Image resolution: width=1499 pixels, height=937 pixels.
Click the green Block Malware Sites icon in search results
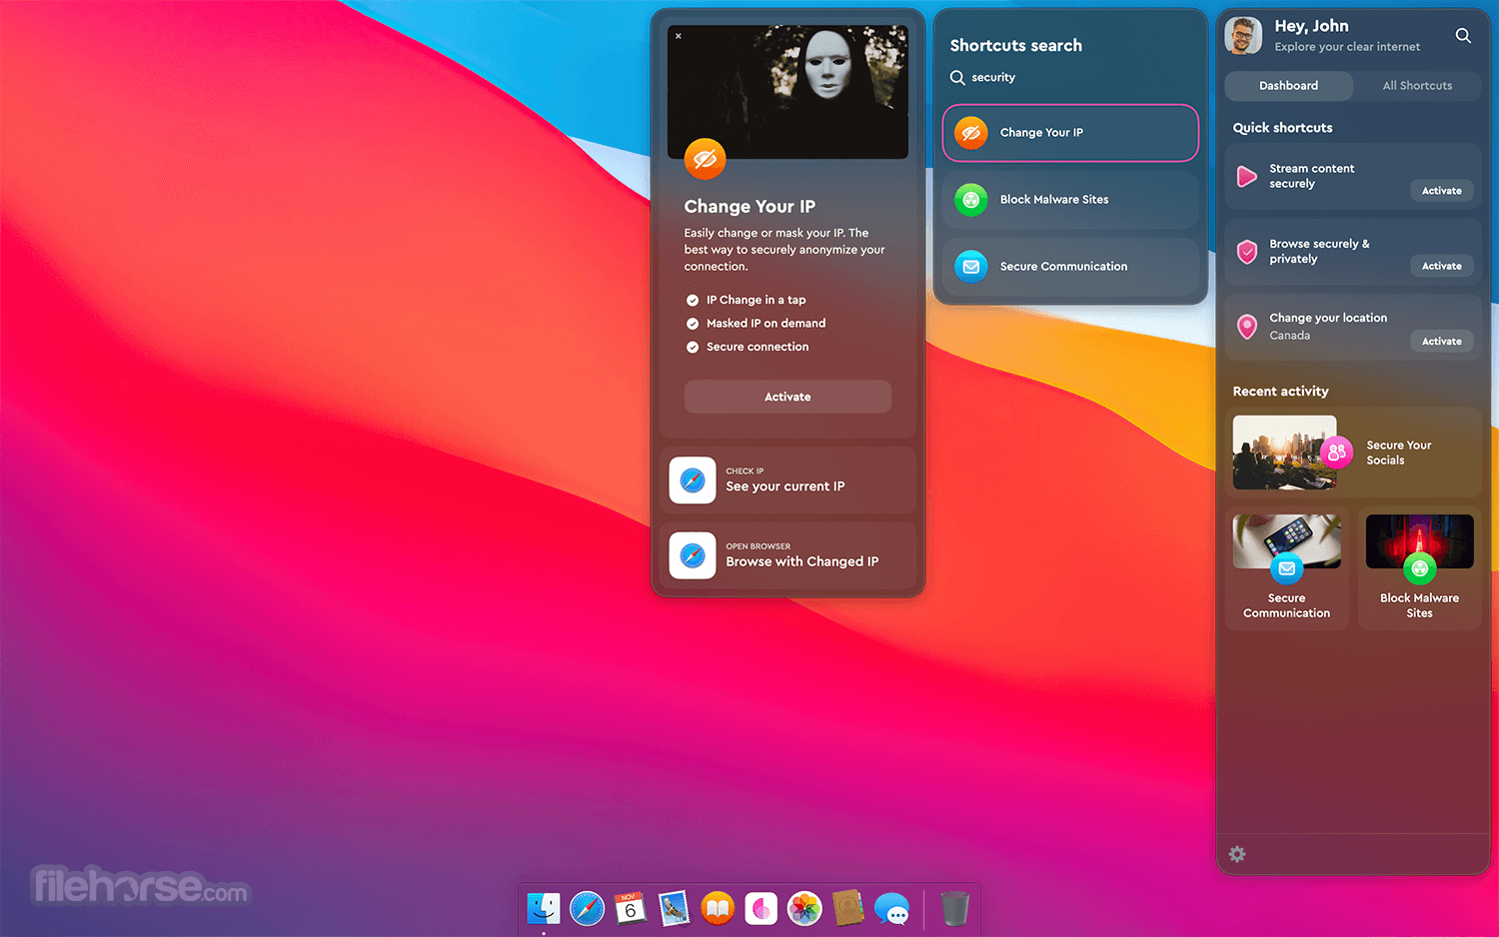(970, 200)
